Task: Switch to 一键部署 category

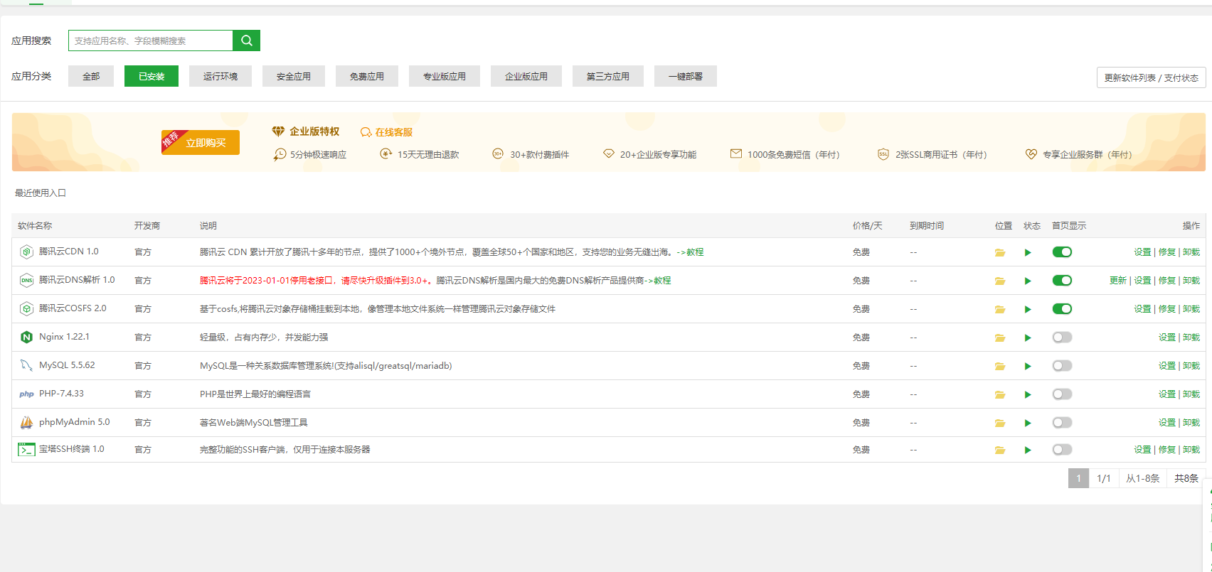Action: [686, 76]
